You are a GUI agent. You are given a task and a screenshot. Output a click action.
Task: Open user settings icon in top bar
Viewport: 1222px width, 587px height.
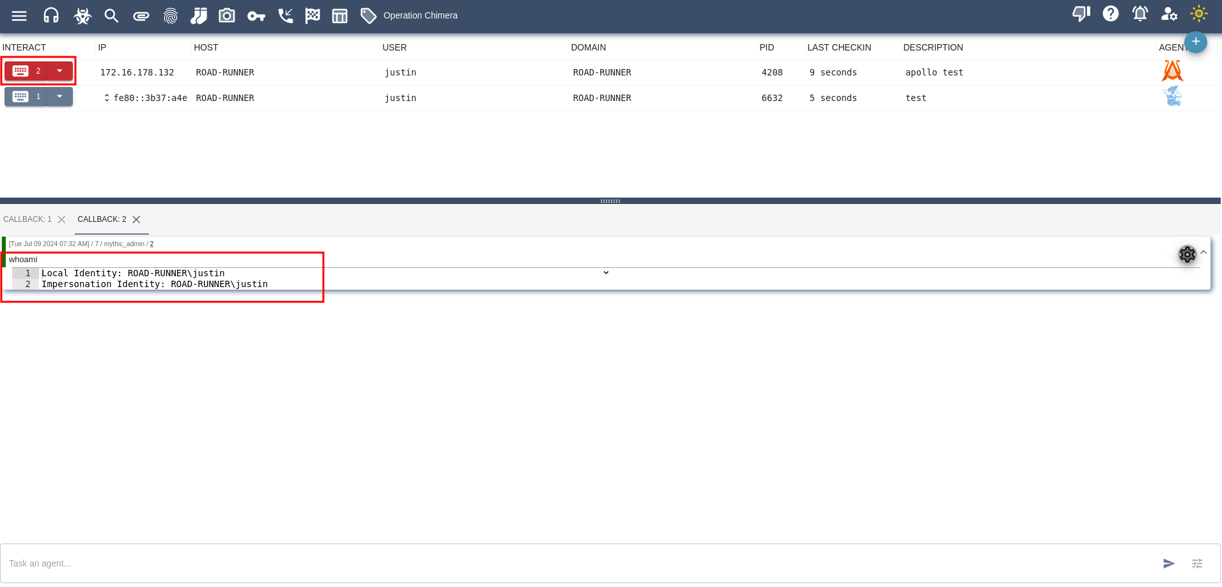tap(1170, 13)
